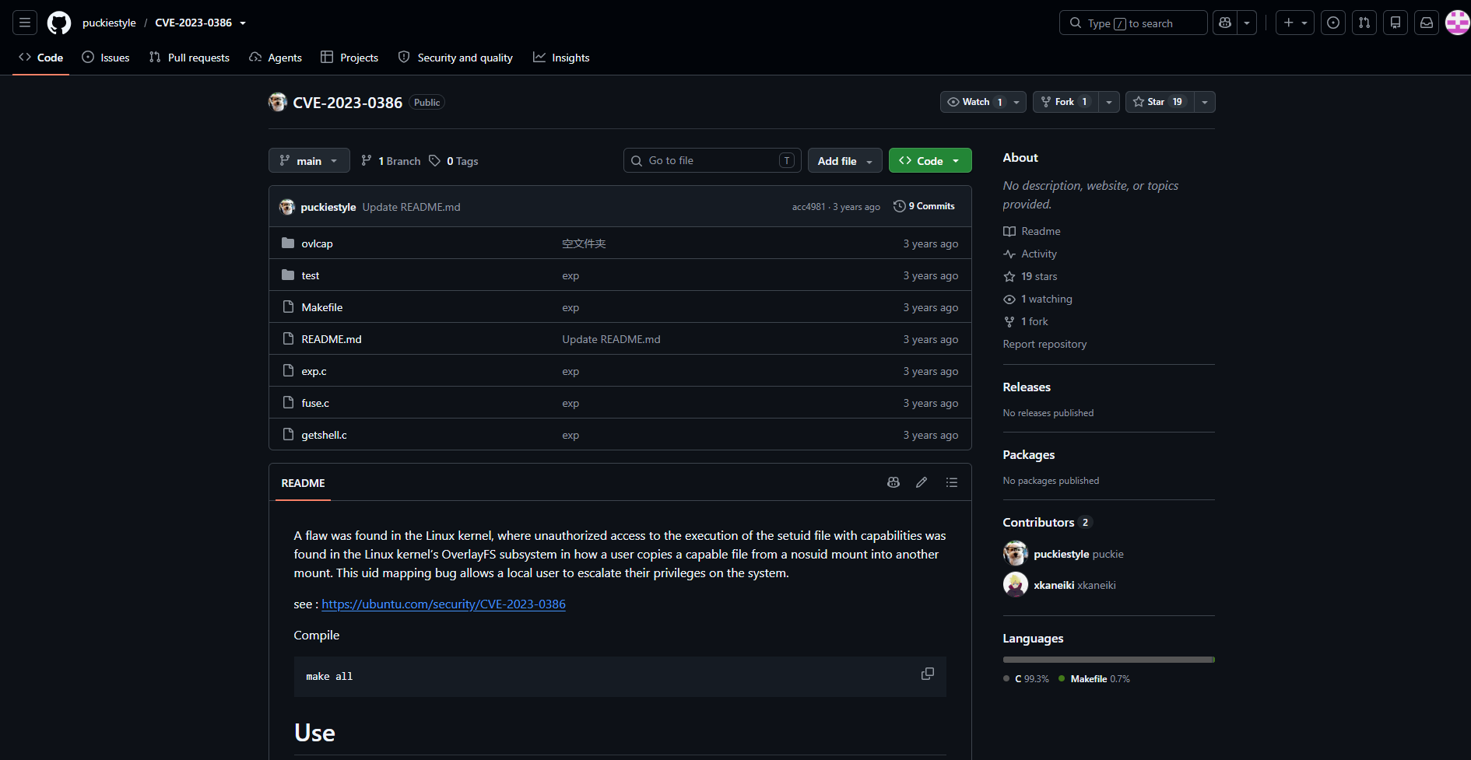Click the Makefile file icon
Viewport: 1471px width, 760px height.
[288, 306]
